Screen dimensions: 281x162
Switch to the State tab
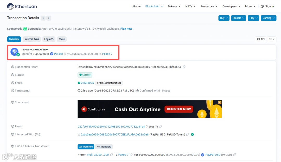(x=62, y=39)
